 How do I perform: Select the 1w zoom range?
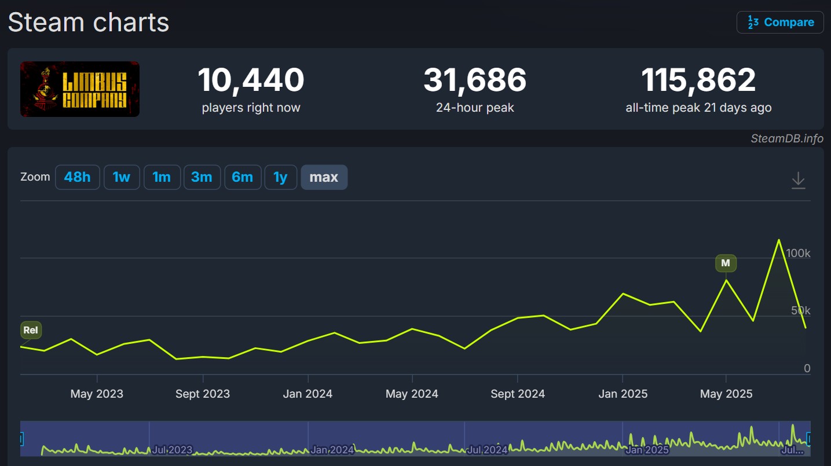(x=122, y=177)
